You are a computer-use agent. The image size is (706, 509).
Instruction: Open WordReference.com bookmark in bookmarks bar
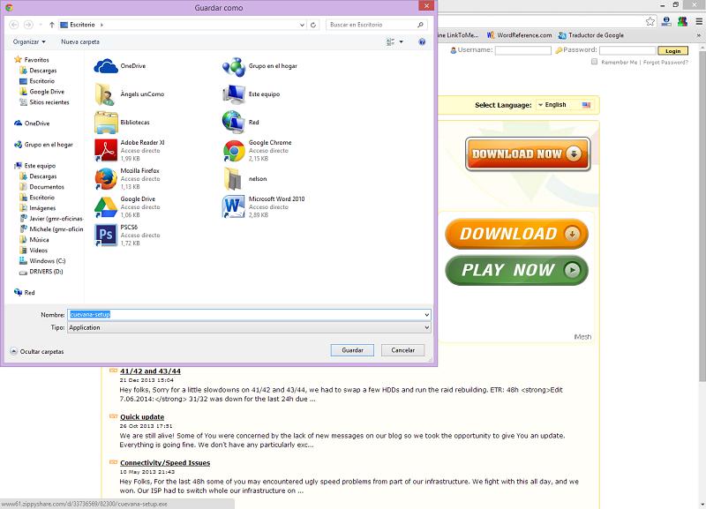[x=521, y=35]
